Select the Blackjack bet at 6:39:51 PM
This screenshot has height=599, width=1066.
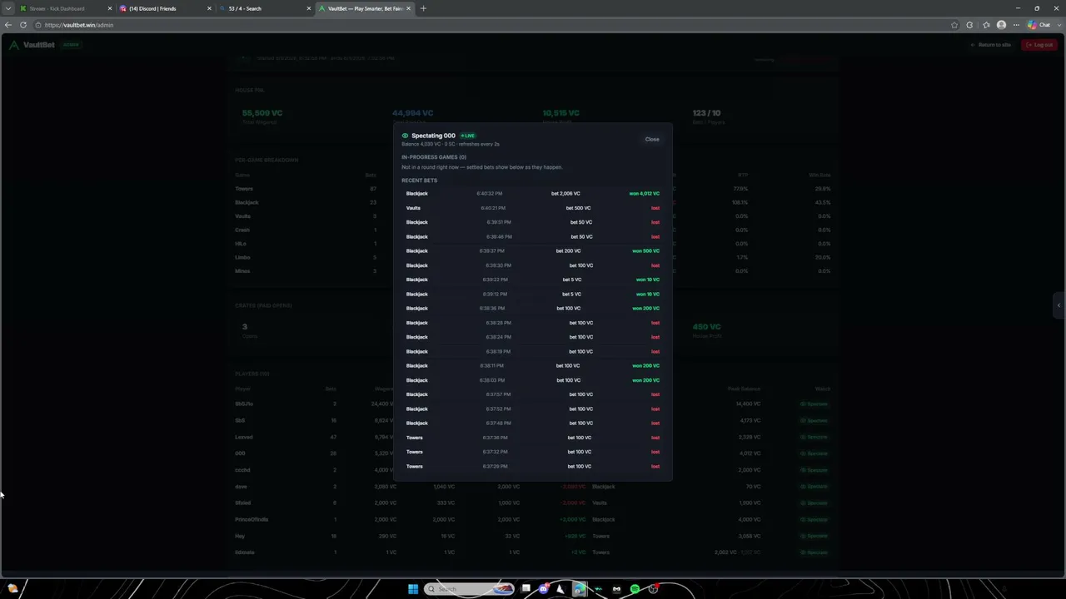click(533, 222)
